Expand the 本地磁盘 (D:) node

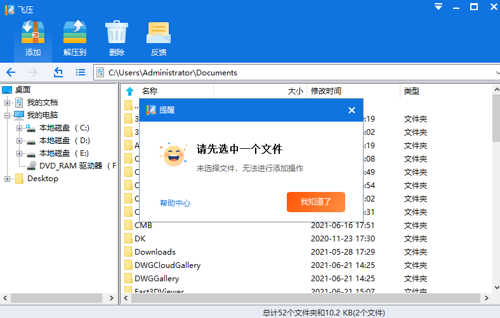[19, 141]
